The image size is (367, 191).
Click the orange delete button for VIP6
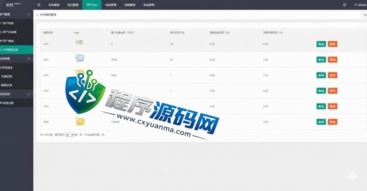click(332, 122)
